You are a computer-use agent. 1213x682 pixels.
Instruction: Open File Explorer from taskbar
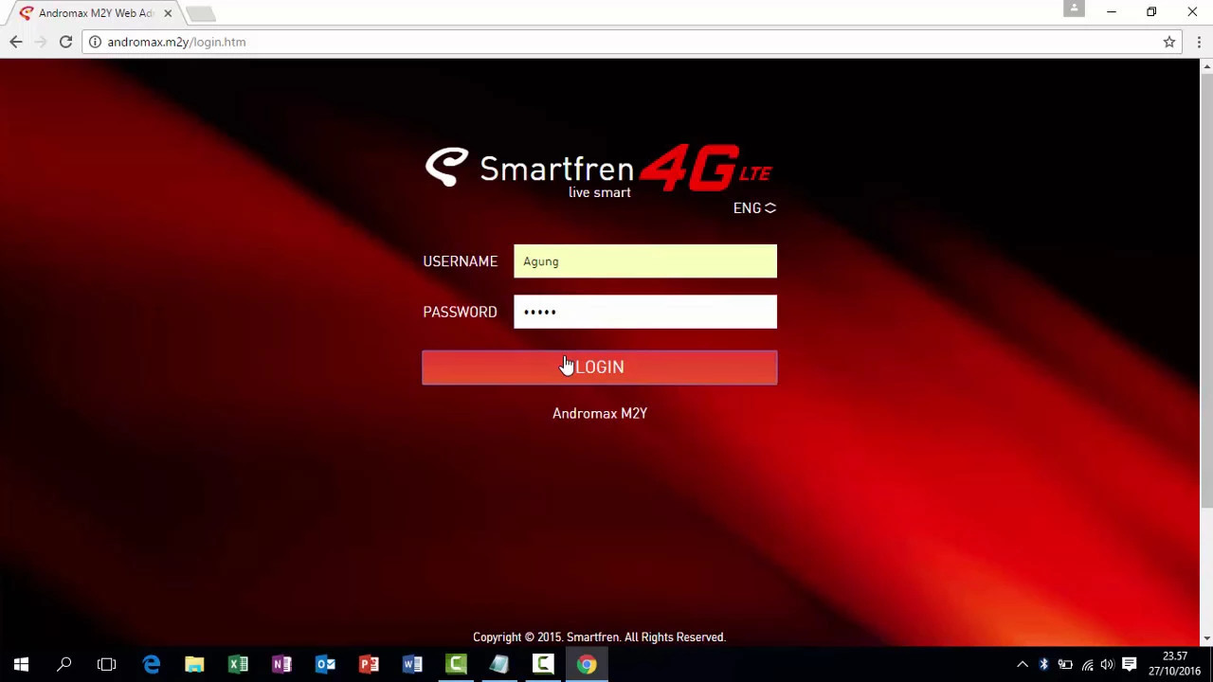[x=194, y=665]
